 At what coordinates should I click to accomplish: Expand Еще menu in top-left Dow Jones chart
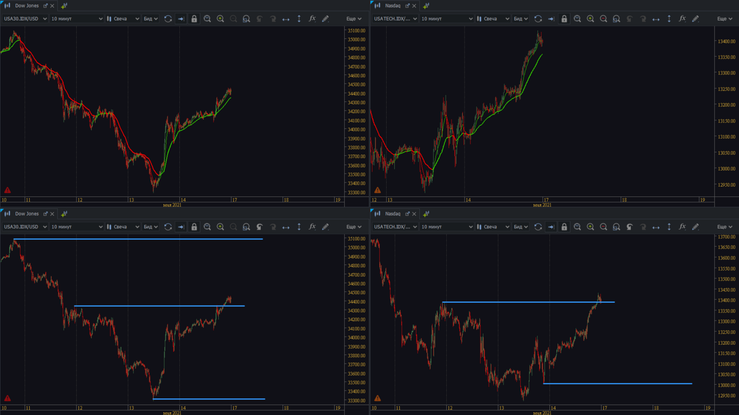point(354,19)
